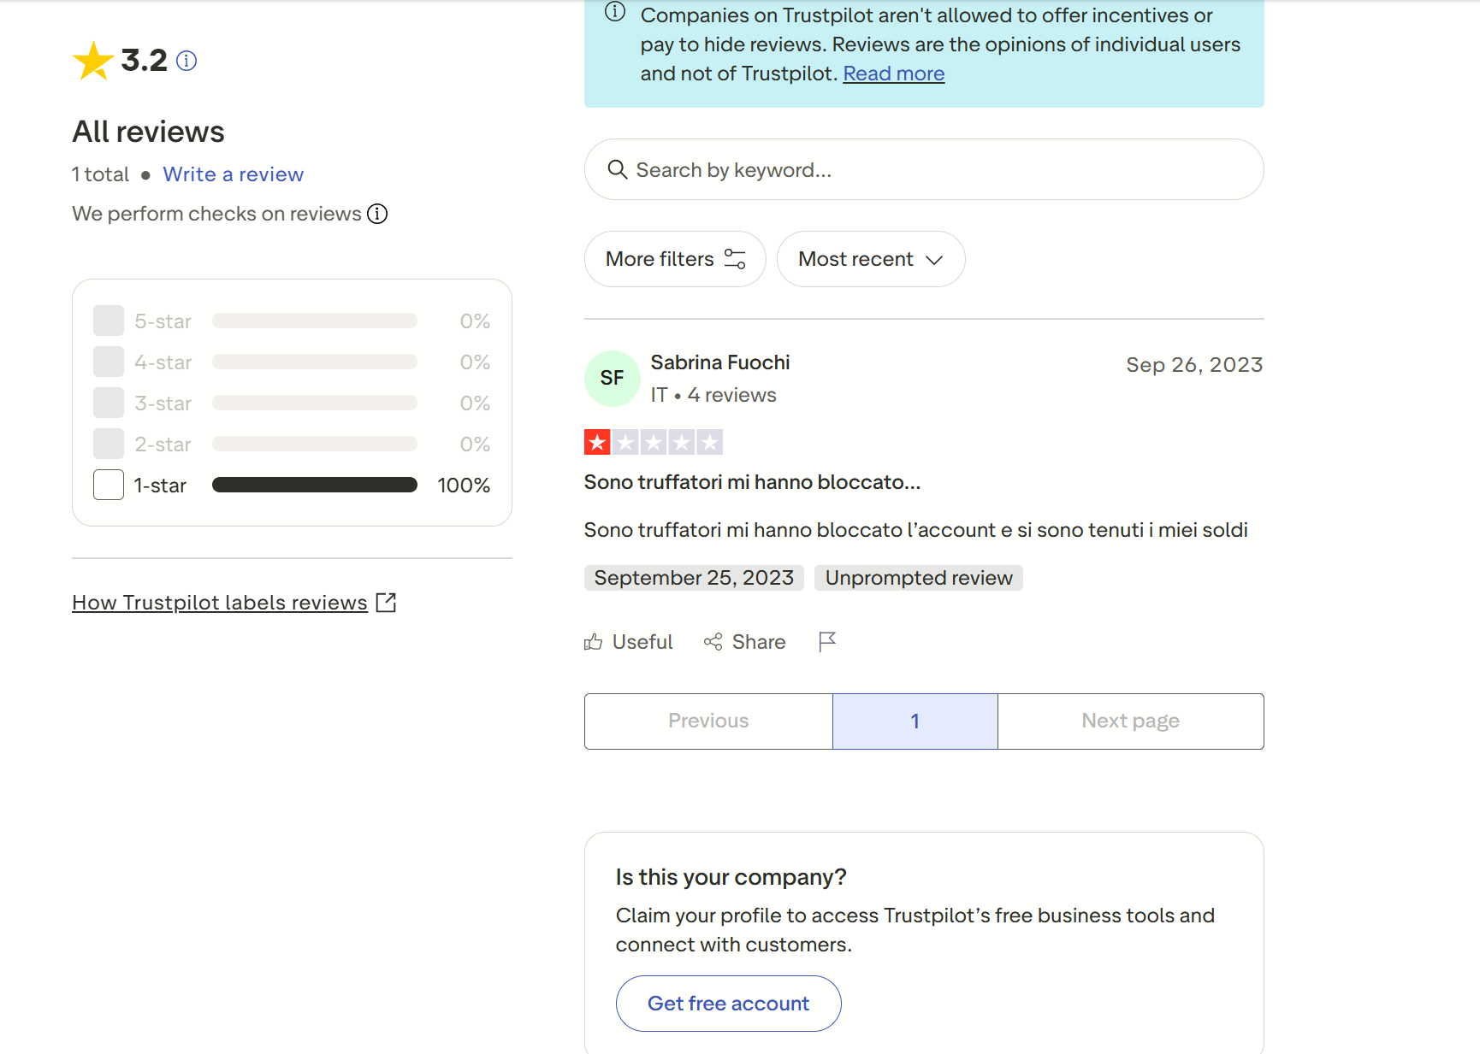
Task: Click the info icon in the incentives notice
Action: tap(615, 12)
